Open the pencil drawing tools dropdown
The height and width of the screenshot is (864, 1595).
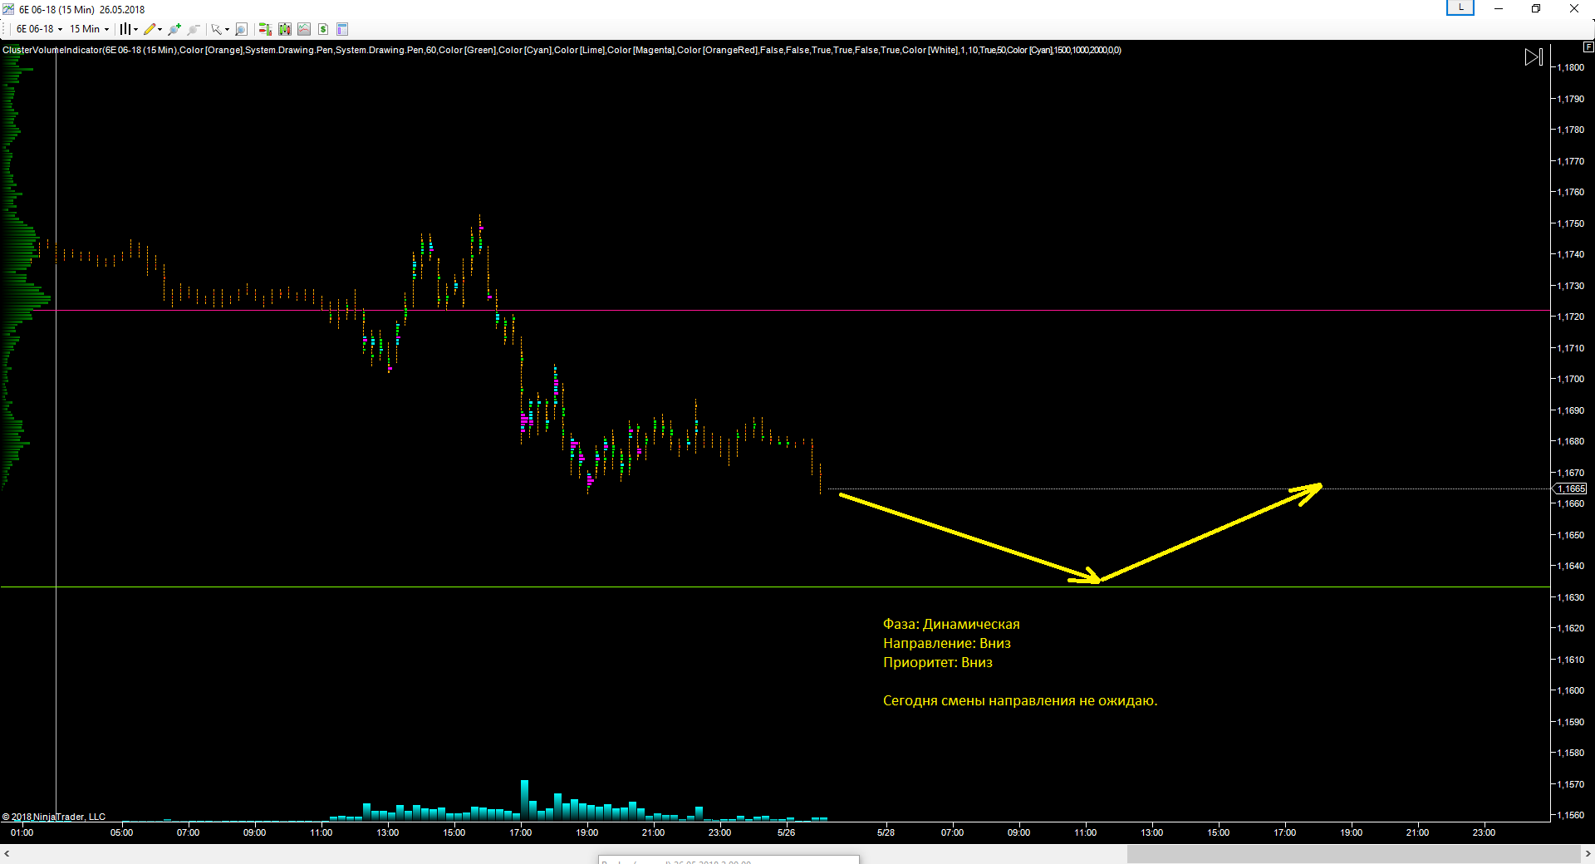152,29
